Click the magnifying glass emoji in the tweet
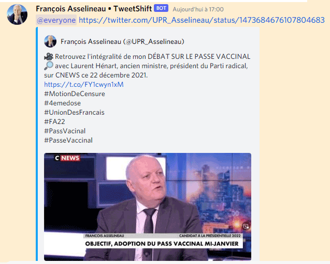 [x=49, y=66]
